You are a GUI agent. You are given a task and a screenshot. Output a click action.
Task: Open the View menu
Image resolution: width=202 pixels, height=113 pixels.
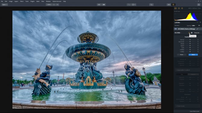click(x=43, y=1)
